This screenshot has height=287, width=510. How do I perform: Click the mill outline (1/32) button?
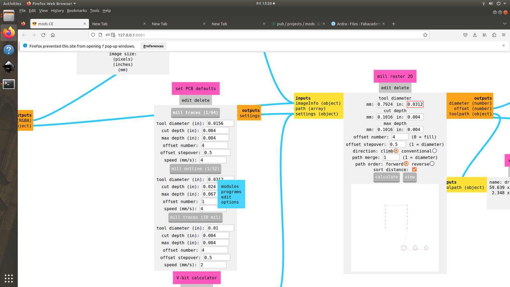click(195, 169)
